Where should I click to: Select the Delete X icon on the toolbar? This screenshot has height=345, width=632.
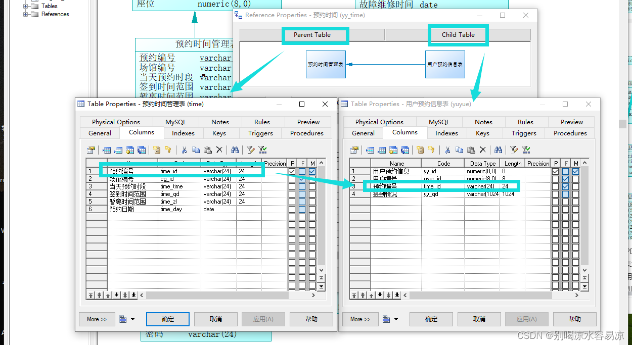(x=219, y=150)
